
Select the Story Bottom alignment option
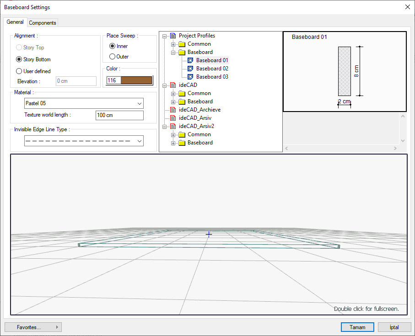tap(19, 59)
